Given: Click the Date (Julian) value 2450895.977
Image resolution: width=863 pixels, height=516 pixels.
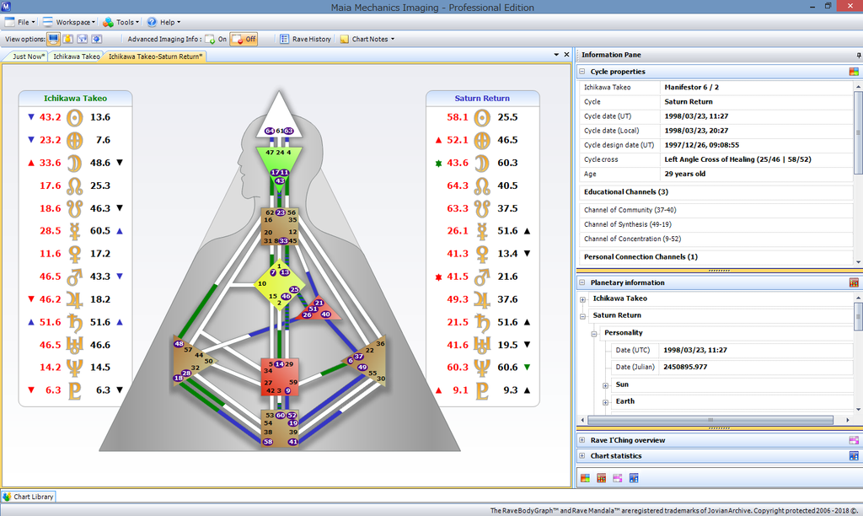Looking at the screenshot, I should (x=685, y=367).
